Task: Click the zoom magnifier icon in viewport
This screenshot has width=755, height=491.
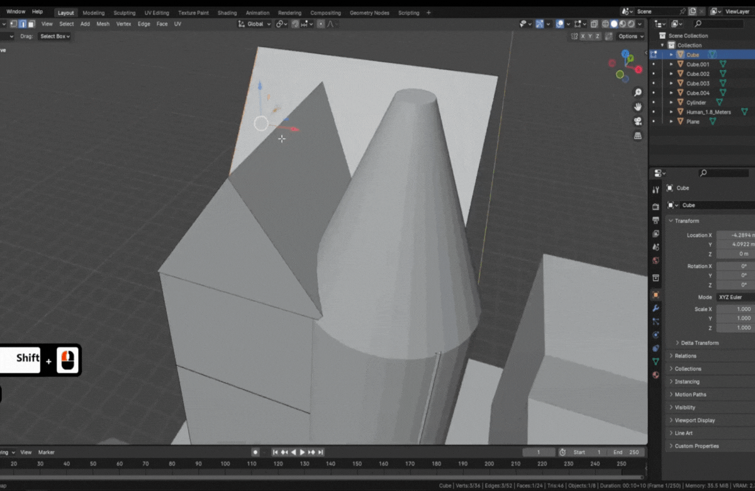Action: coord(638,92)
